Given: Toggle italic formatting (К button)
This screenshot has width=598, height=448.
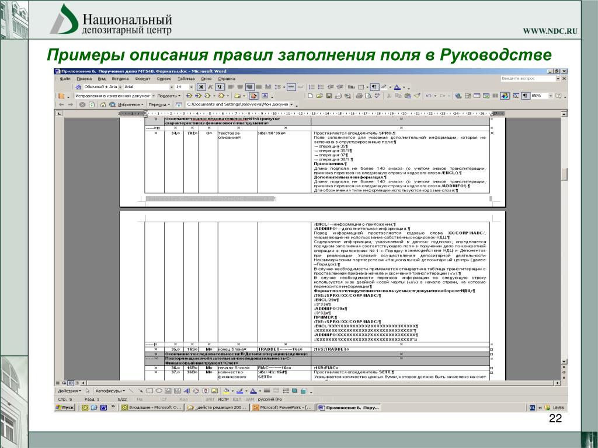Looking at the screenshot, I should click(x=209, y=87).
